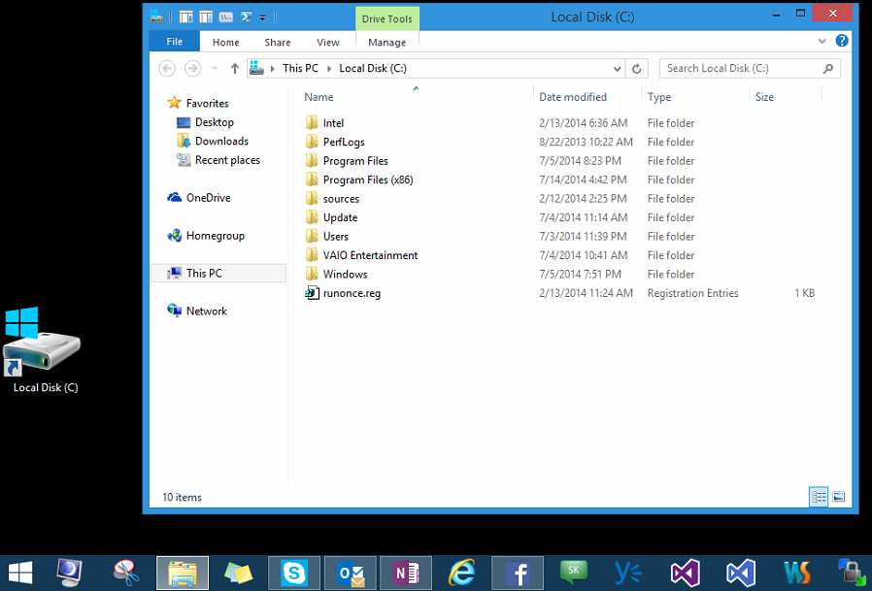Navigate up one folder with the up arrow
Image resolution: width=872 pixels, height=591 pixels.
pos(234,68)
